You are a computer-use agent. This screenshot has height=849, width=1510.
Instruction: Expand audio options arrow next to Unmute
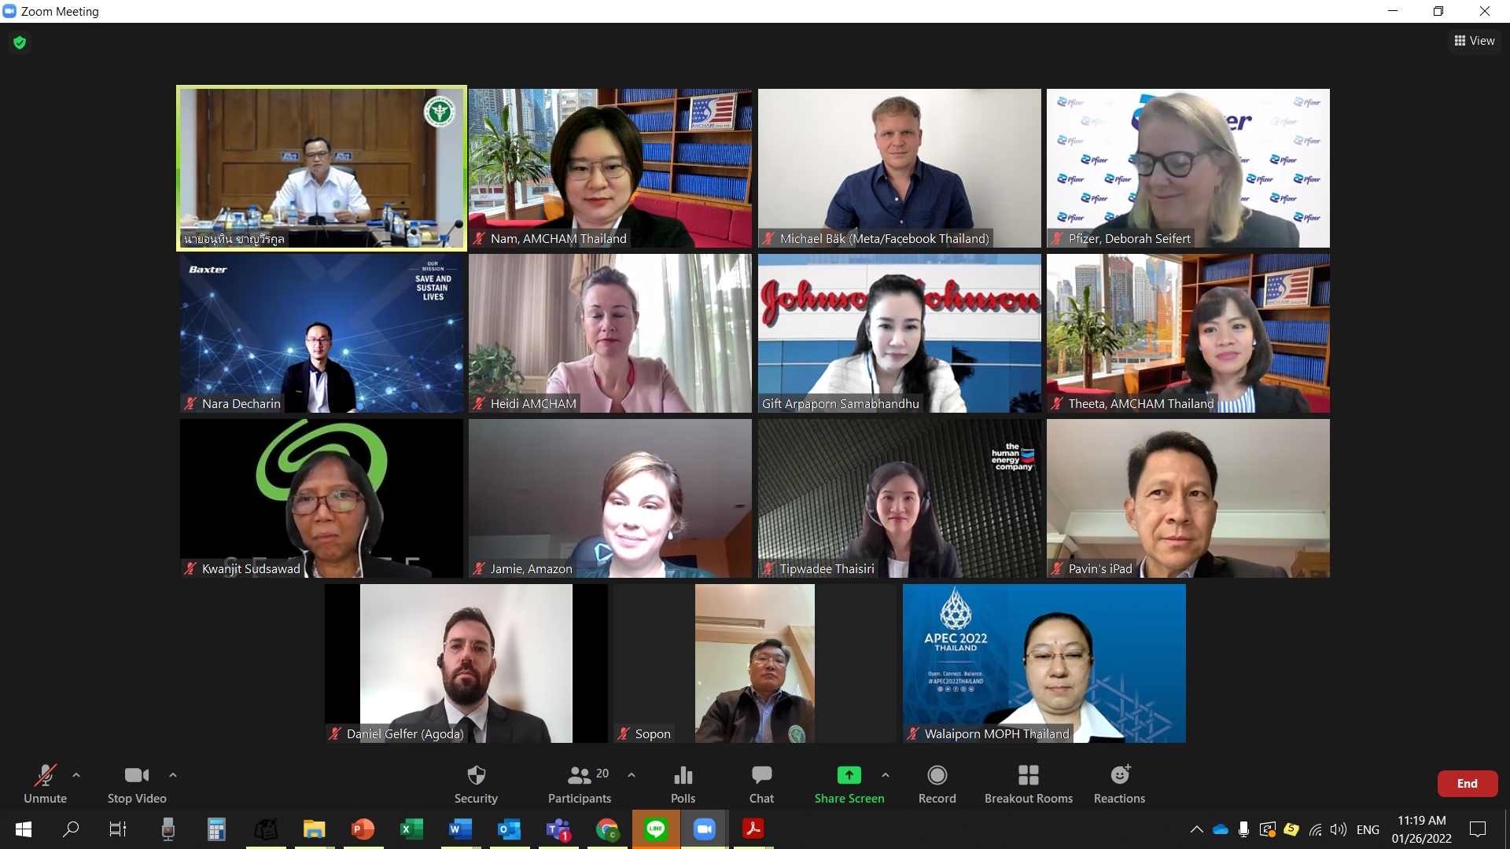coord(76,775)
